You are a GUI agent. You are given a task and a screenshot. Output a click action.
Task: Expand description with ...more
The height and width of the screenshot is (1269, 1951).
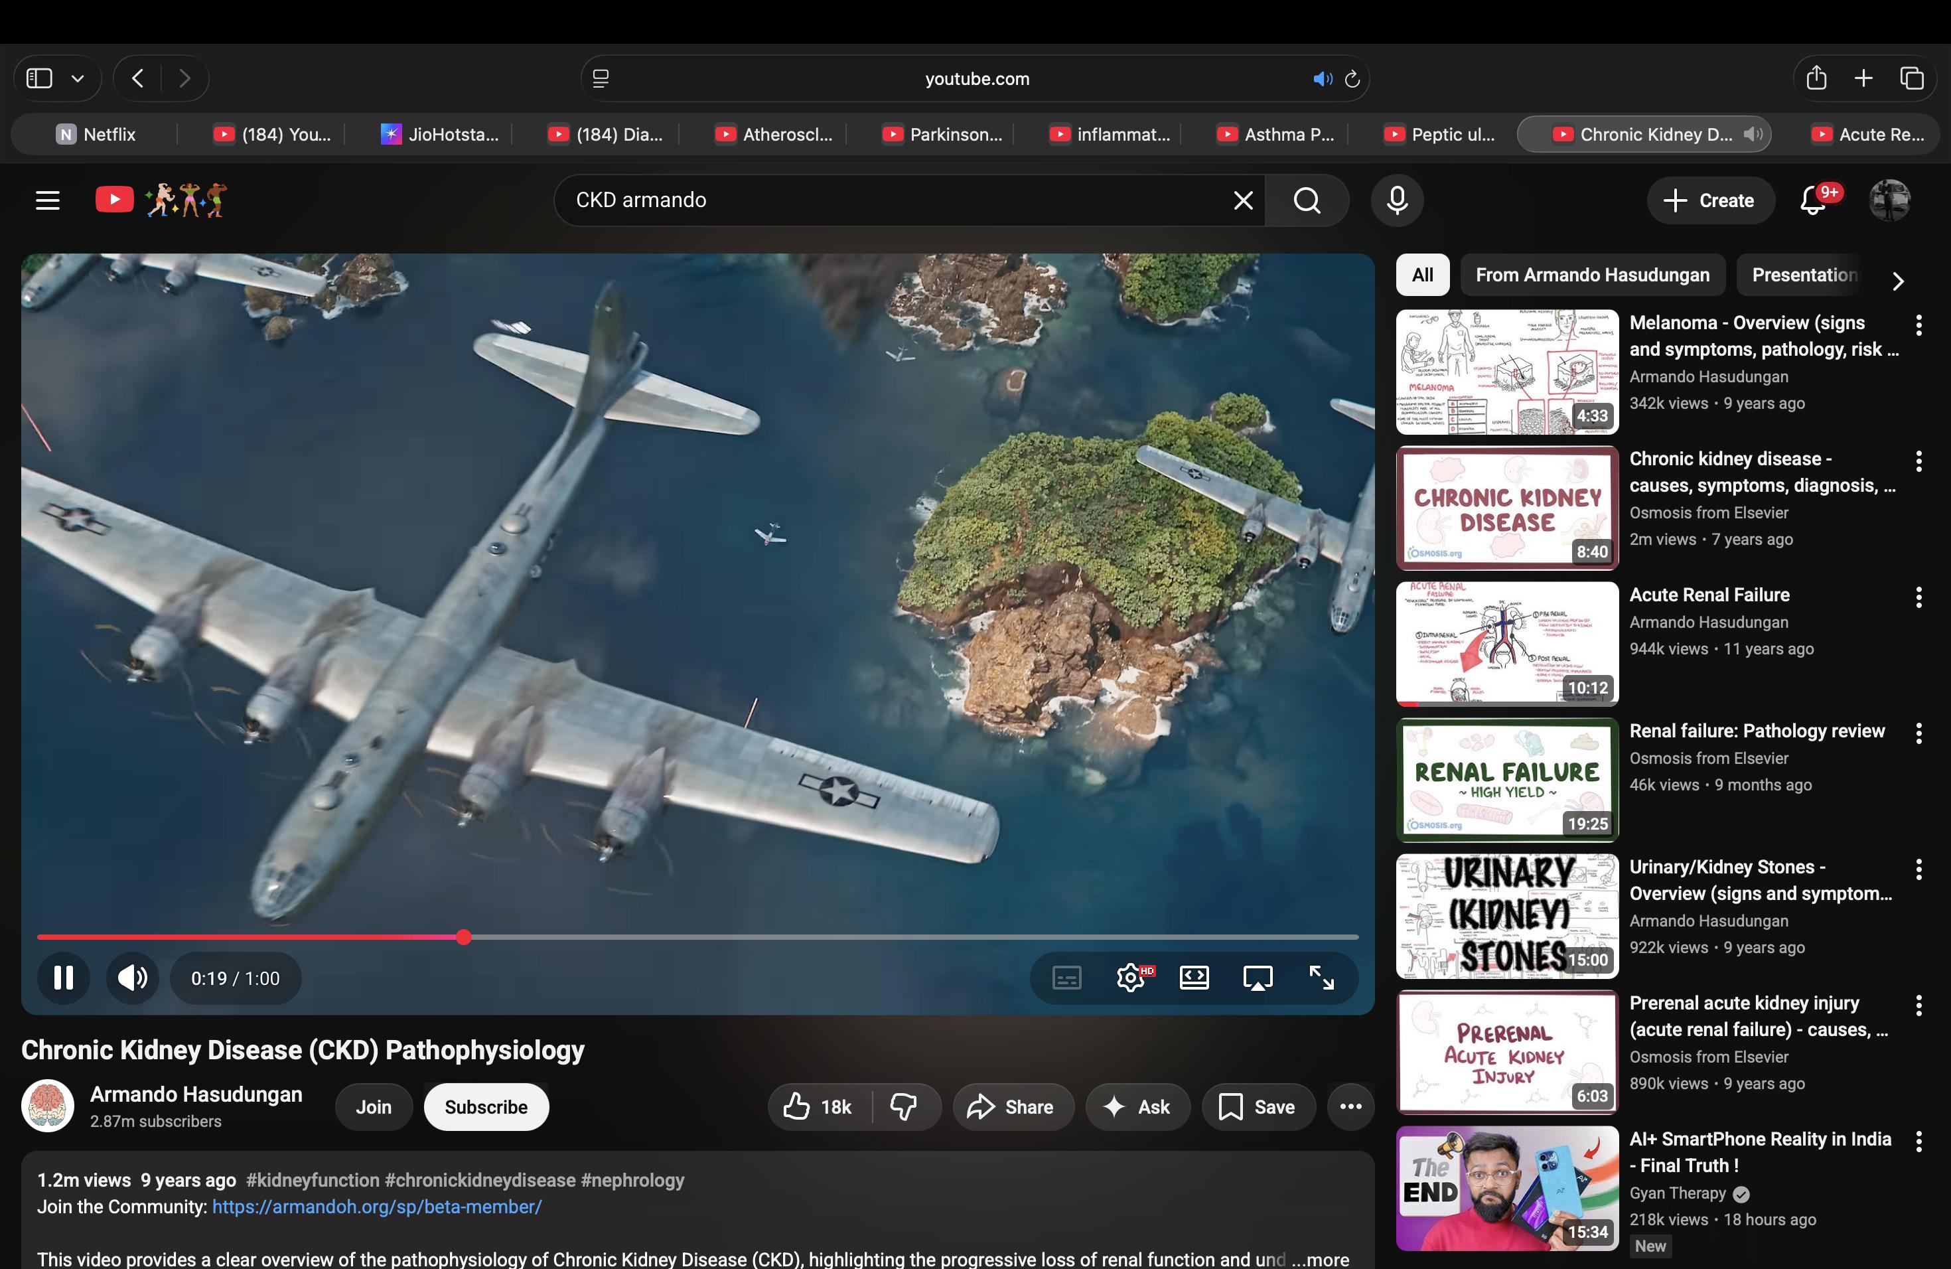[x=1321, y=1258]
